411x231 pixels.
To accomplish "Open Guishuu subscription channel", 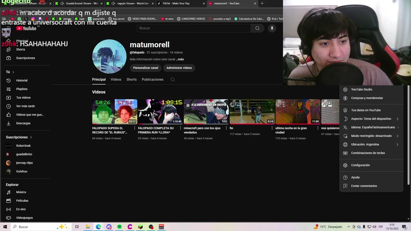I will (22, 171).
